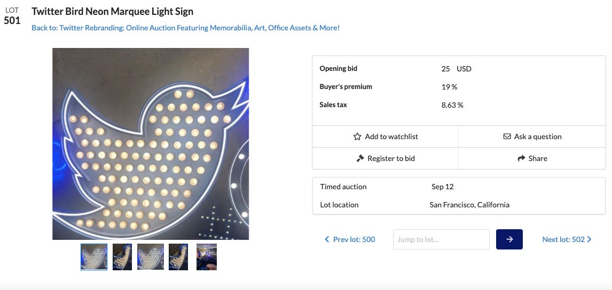Select the second thumbnail image
Screen dimensions: 612x290
tap(122, 257)
